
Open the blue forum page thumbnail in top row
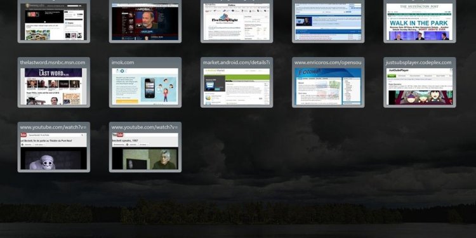(x=328, y=22)
